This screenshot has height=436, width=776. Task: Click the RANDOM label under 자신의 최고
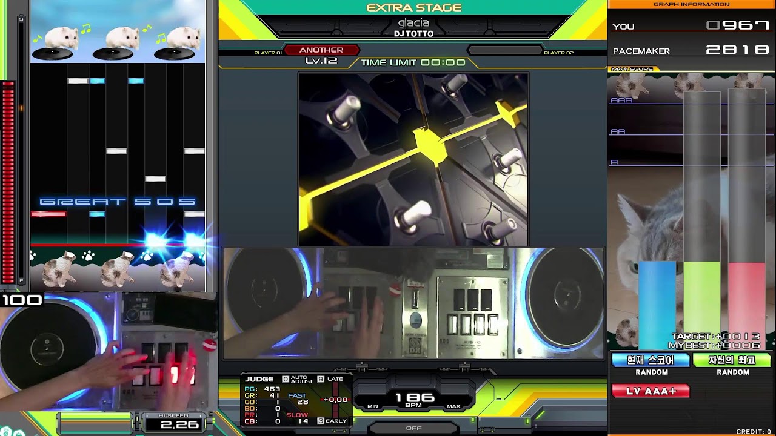[733, 372]
